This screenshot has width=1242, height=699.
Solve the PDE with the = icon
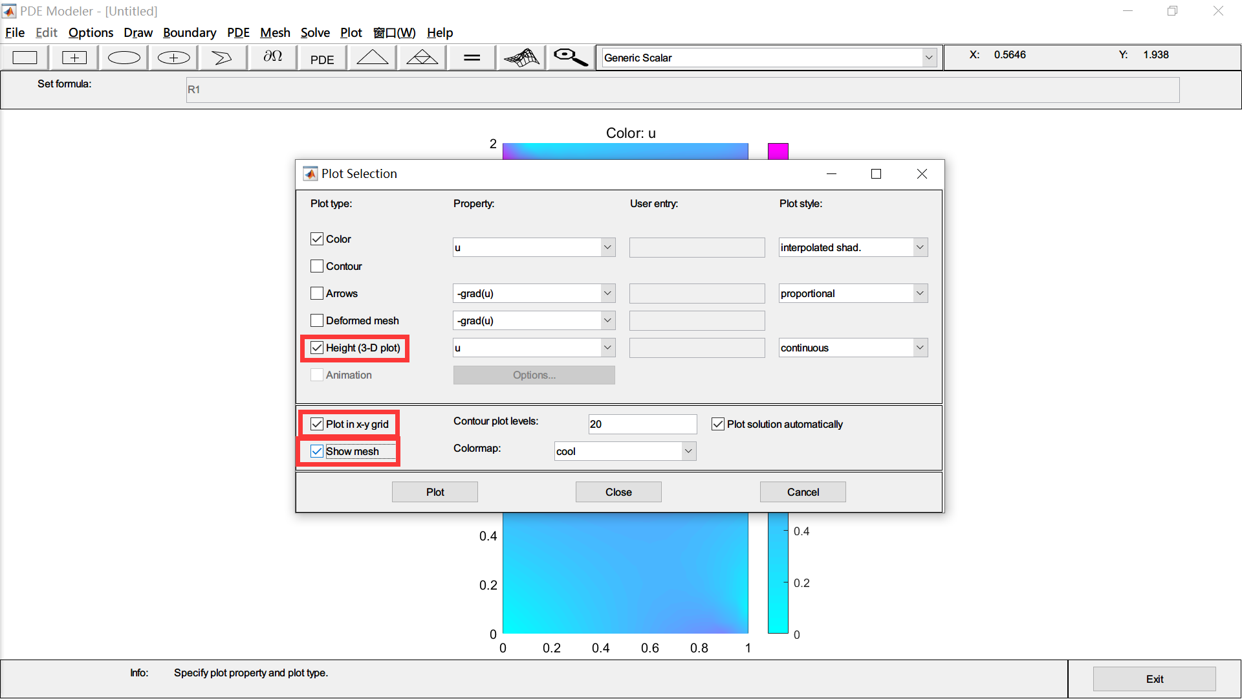coord(471,57)
